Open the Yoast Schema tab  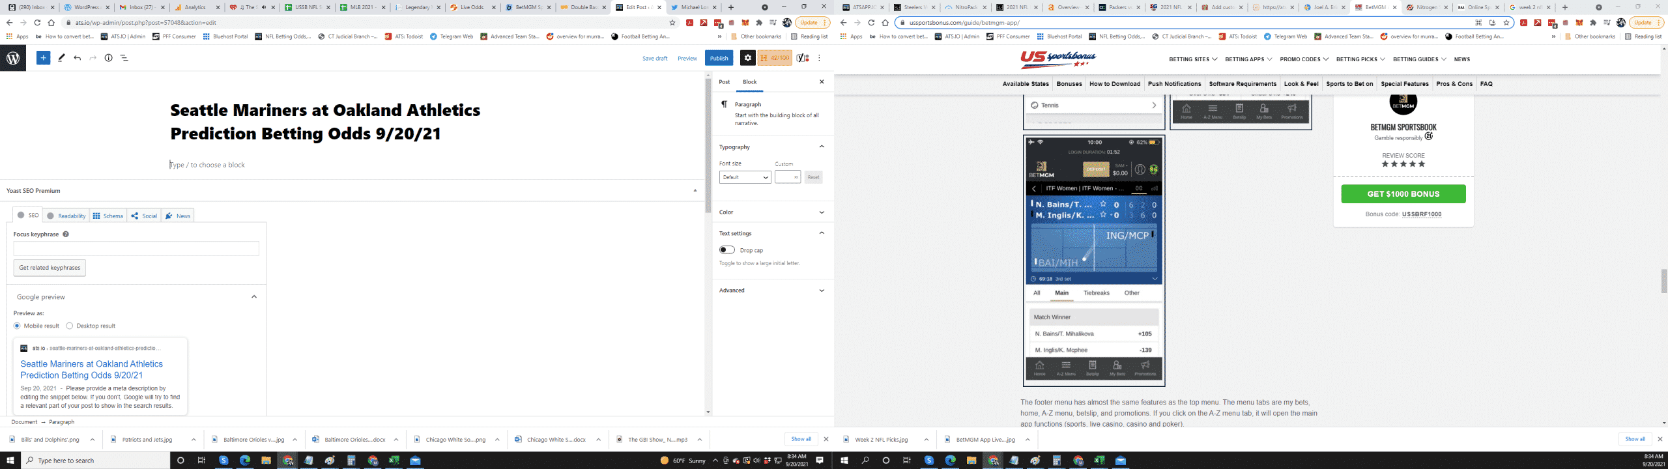(x=108, y=216)
